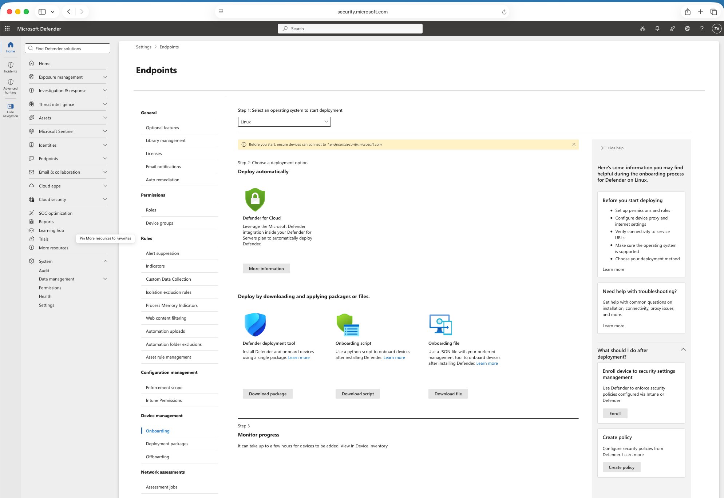Collapse What should I do after deployment
This screenshot has height=498, width=724.
tap(683, 349)
